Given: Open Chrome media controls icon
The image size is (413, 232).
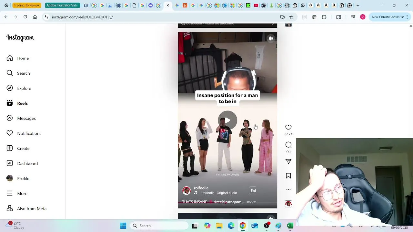Looking at the screenshot, I should pyautogui.click(x=353, y=17).
